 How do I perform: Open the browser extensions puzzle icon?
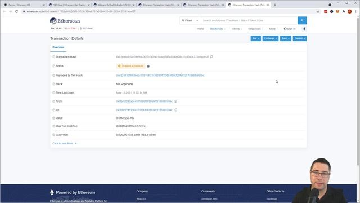point(344,11)
